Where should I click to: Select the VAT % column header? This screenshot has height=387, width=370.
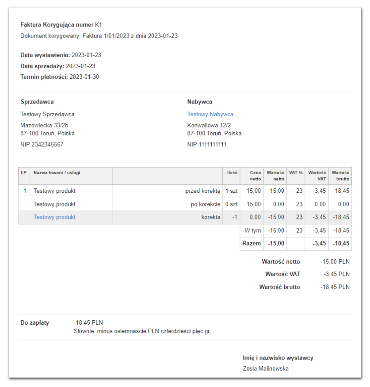click(x=296, y=173)
